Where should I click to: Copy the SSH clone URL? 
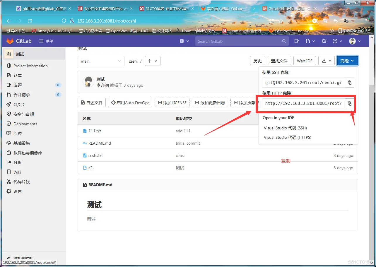coord(350,83)
